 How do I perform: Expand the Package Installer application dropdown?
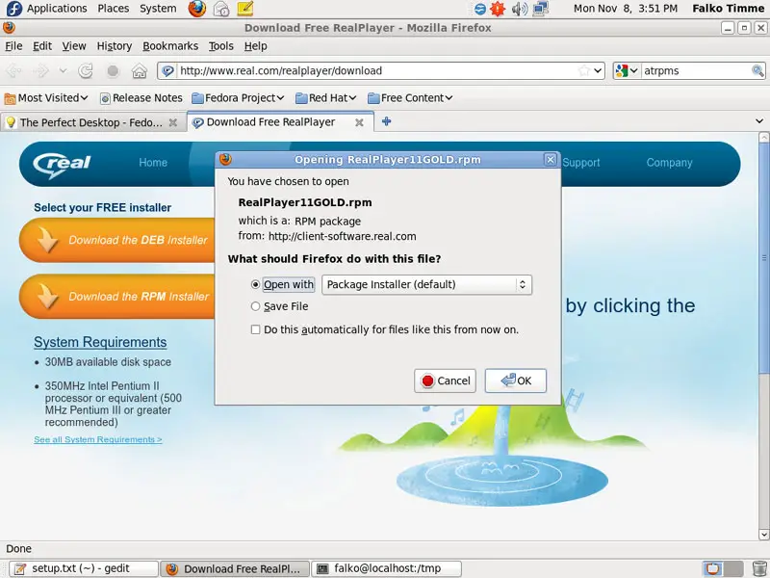click(426, 284)
